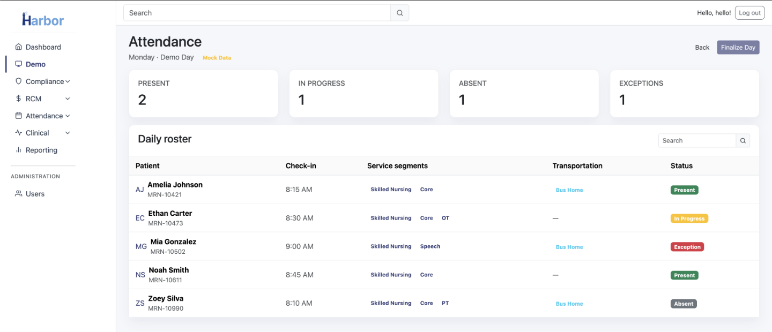This screenshot has width=772, height=332.
Task: Click the Users icon under Administration
Action: pyautogui.click(x=18, y=193)
